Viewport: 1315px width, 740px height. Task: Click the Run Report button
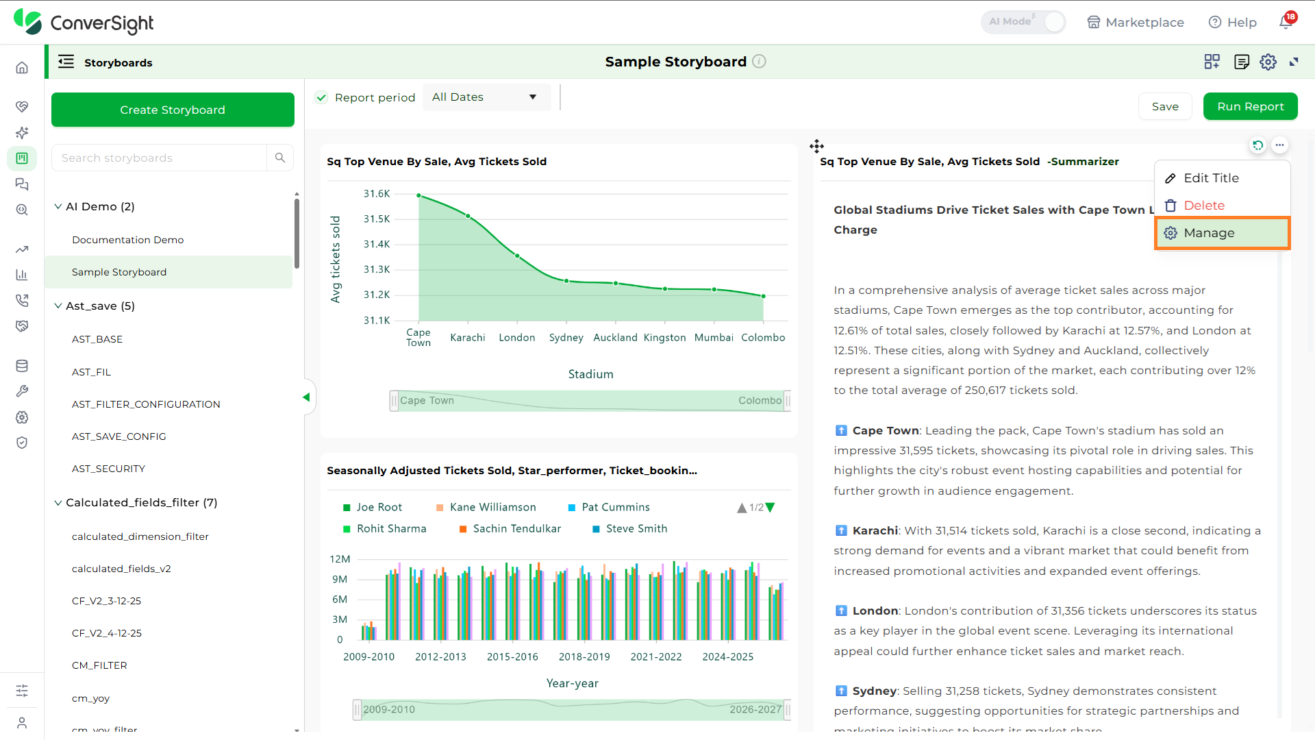[1250, 106]
